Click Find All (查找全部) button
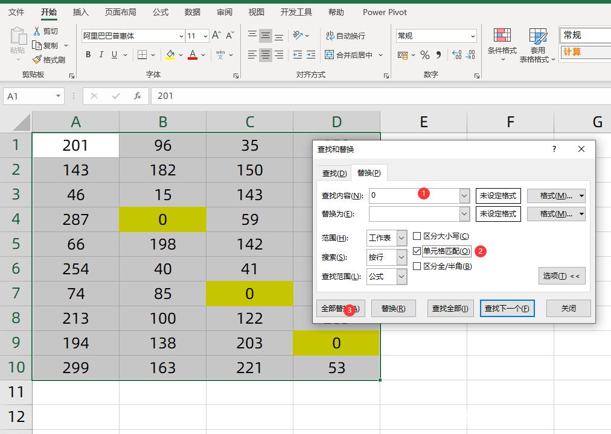The height and width of the screenshot is (434, 611). pyautogui.click(x=450, y=309)
